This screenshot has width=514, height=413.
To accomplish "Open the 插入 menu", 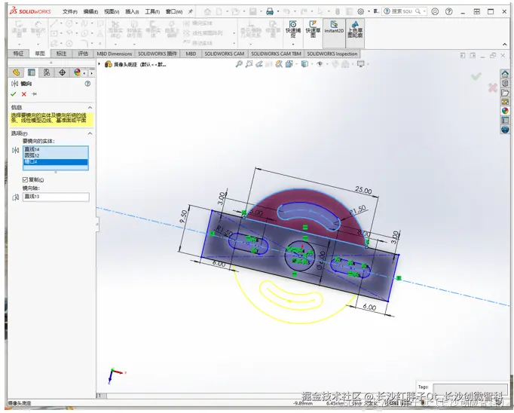I will pos(132,12).
